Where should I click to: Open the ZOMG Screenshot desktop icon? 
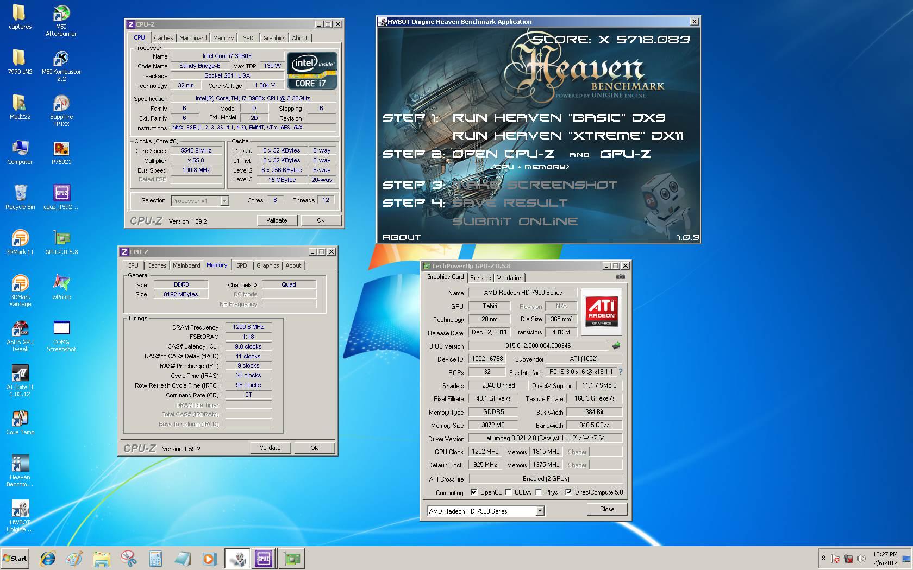pyautogui.click(x=61, y=335)
